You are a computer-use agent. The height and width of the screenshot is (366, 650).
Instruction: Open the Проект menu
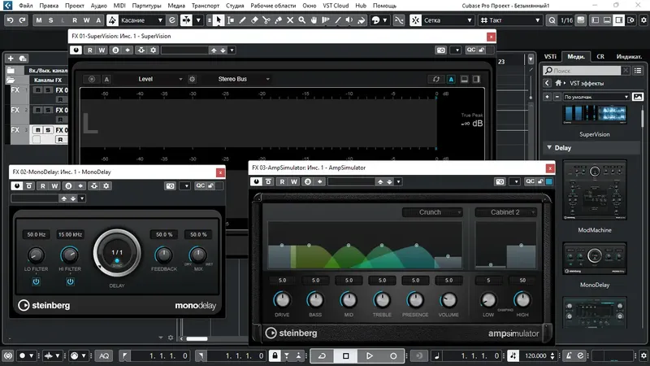75,6
